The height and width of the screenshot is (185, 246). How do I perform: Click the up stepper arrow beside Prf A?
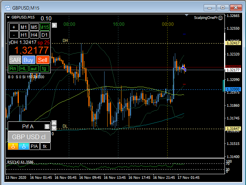pos(54,123)
